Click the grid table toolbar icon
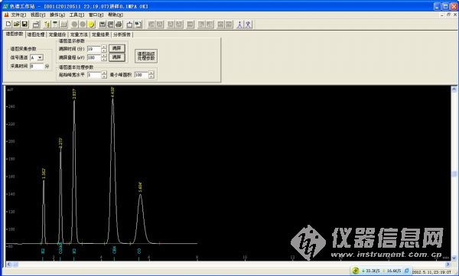The height and width of the screenshot is (276, 459). tap(63, 24)
